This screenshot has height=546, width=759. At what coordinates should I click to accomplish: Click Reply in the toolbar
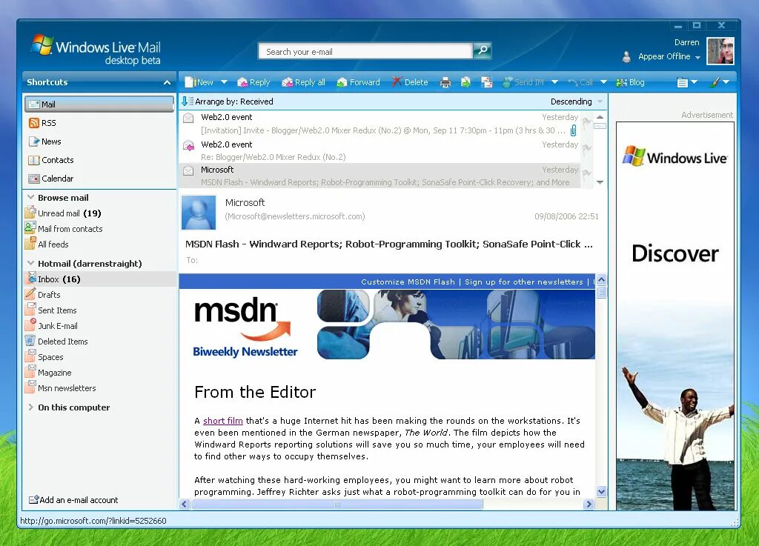pyautogui.click(x=253, y=82)
